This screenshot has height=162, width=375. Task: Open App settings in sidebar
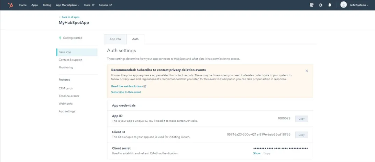tap(67, 111)
